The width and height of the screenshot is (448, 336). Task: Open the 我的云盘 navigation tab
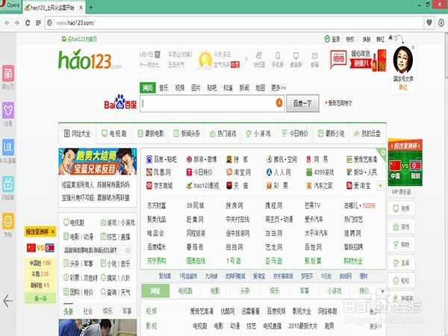(367, 134)
